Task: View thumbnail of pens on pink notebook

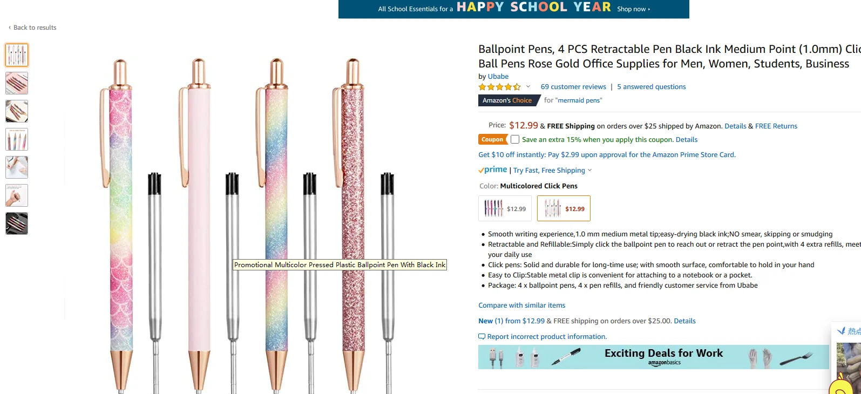Action: [x=17, y=83]
